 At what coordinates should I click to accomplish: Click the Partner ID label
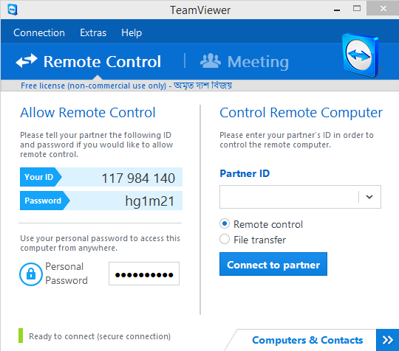click(x=245, y=173)
